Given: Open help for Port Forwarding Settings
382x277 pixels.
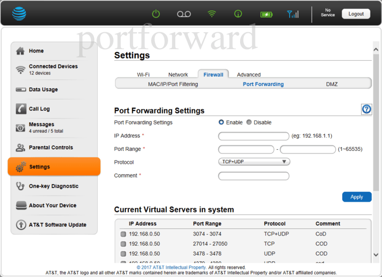Looking at the screenshot, I should click(366, 109).
